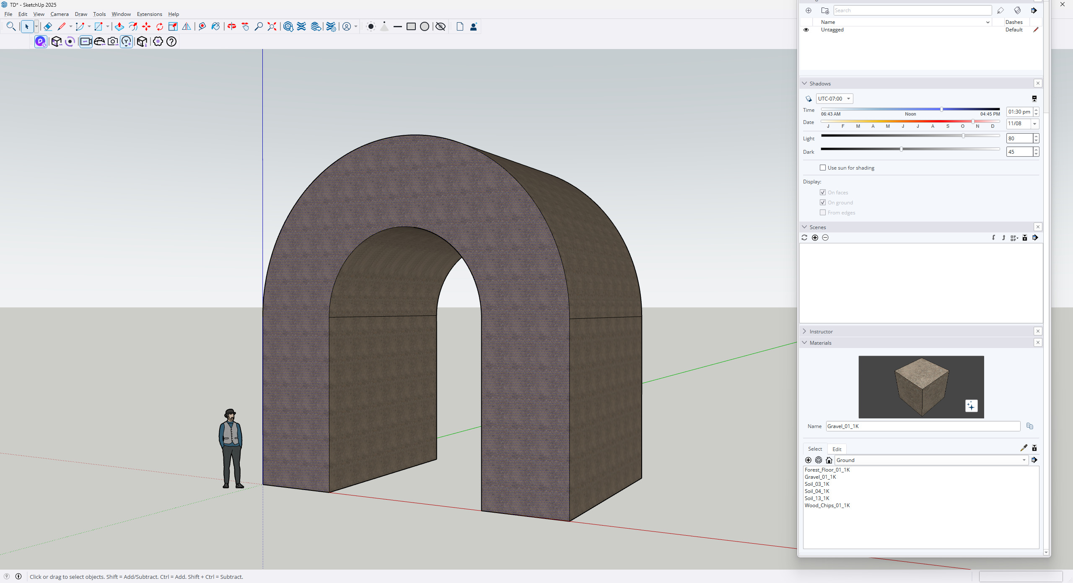Select the Tape Measure tool
1073x583 pixels.
tap(202, 27)
